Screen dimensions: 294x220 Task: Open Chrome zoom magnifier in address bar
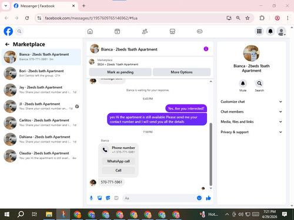238,18
